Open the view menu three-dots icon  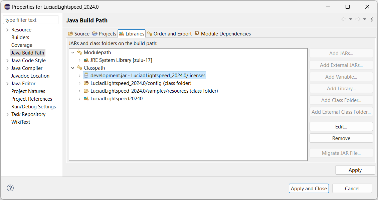tap(372, 19)
